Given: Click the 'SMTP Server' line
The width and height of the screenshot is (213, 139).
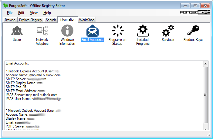Looking at the screenshot, I should (26, 79).
